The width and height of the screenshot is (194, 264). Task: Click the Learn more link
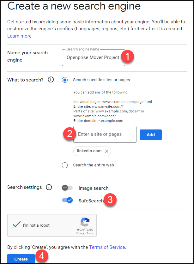pos(19,36)
